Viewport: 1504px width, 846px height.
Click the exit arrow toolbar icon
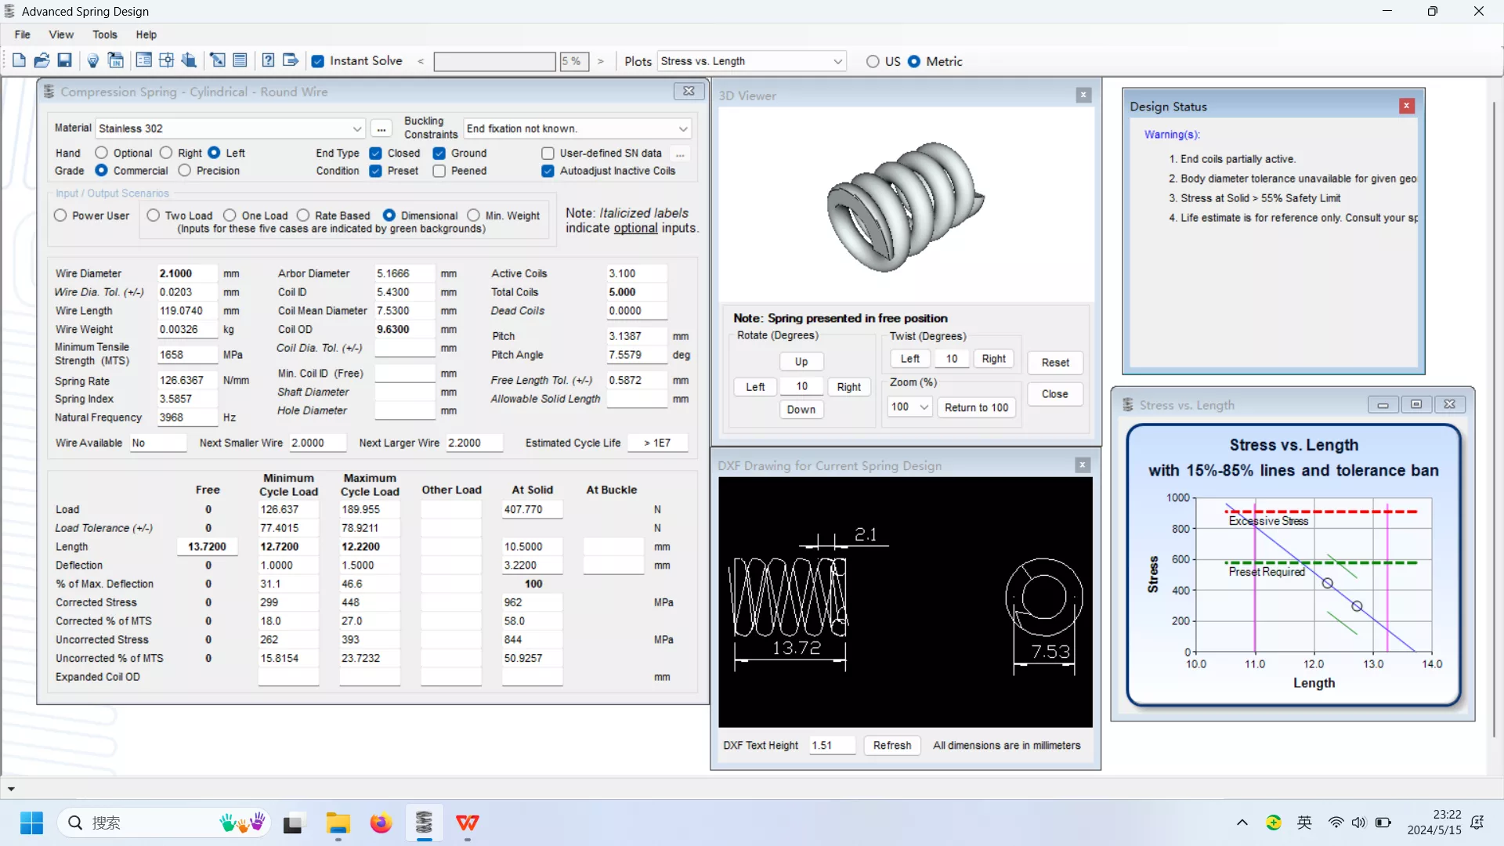pos(291,60)
